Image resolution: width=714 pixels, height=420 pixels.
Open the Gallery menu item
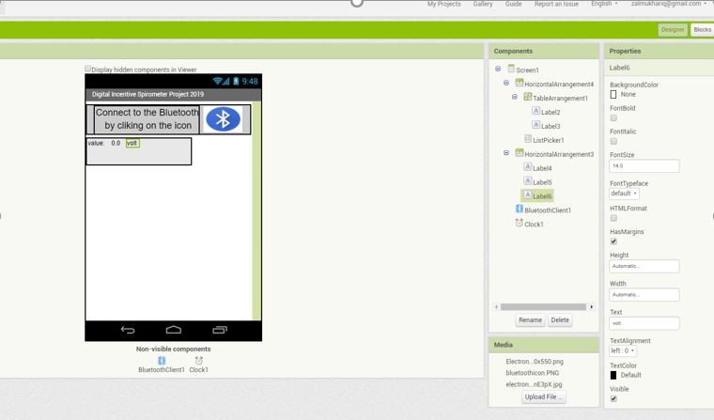pos(483,4)
